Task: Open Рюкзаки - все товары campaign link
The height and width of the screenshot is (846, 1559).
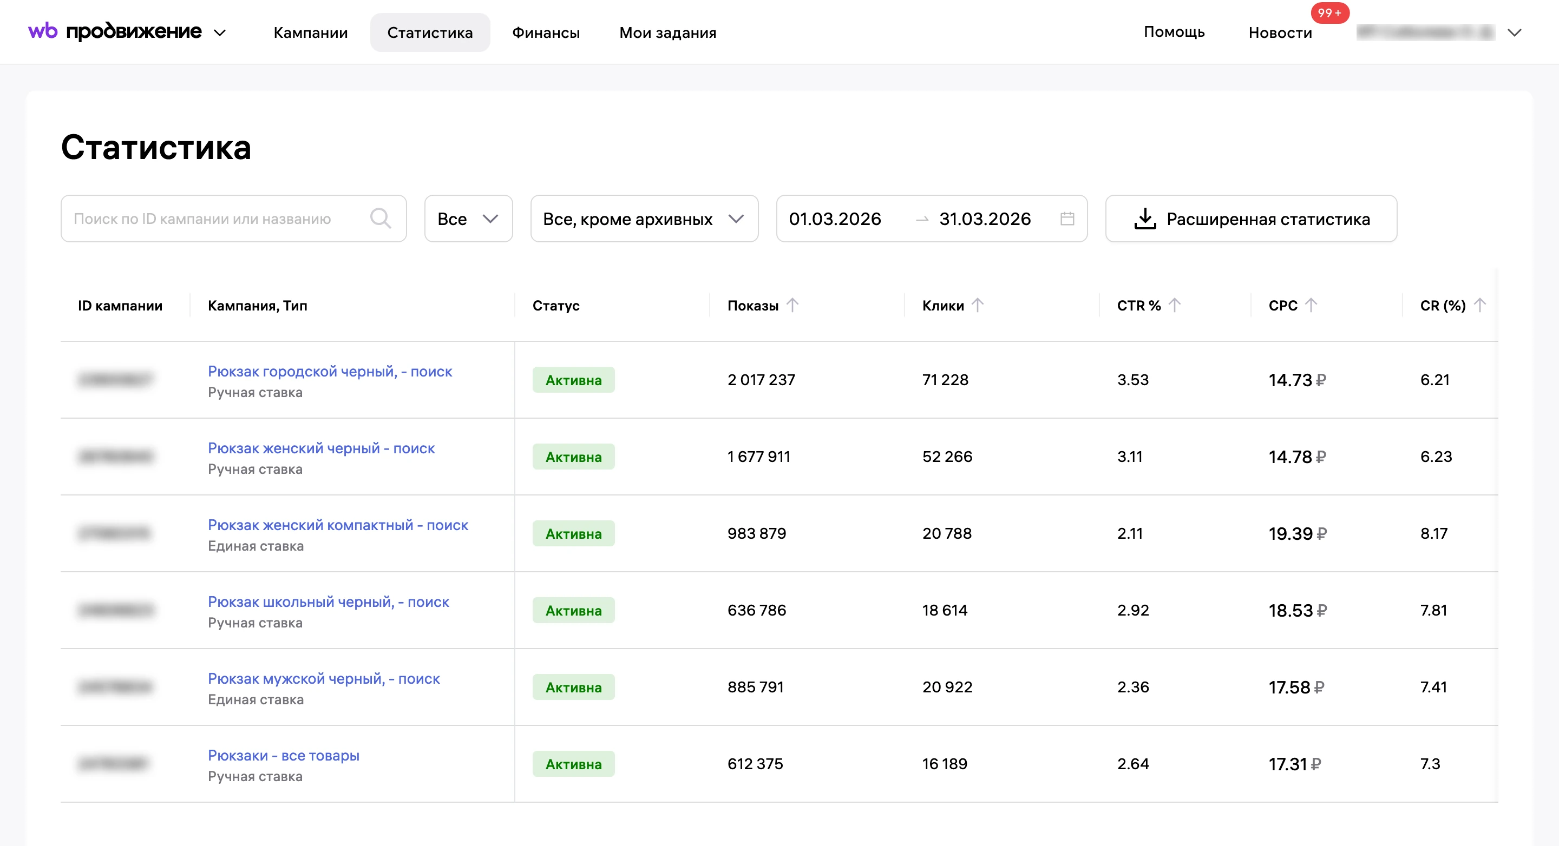Action: [x=283, y=755]
